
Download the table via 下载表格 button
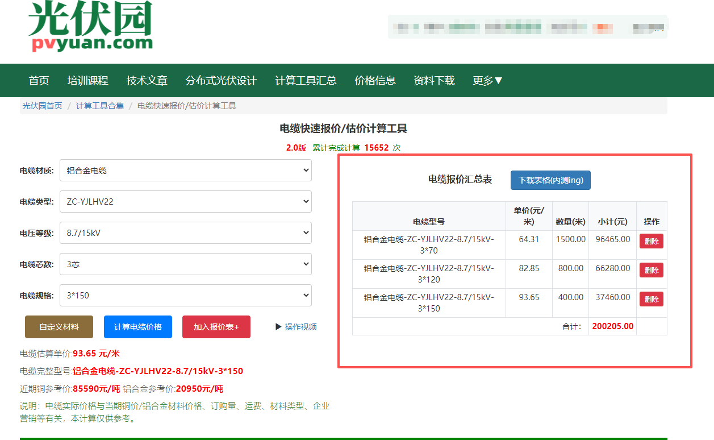point(550,180)
